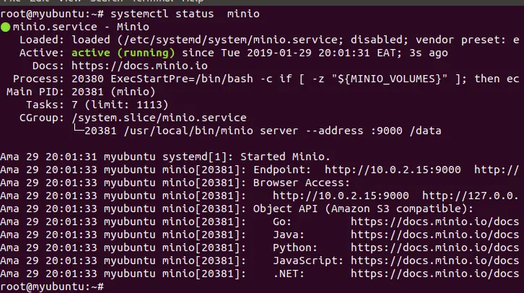Open the Help menu in the terminal
The width and height of the screenshot is (524, 293).
tap(193, 1)
